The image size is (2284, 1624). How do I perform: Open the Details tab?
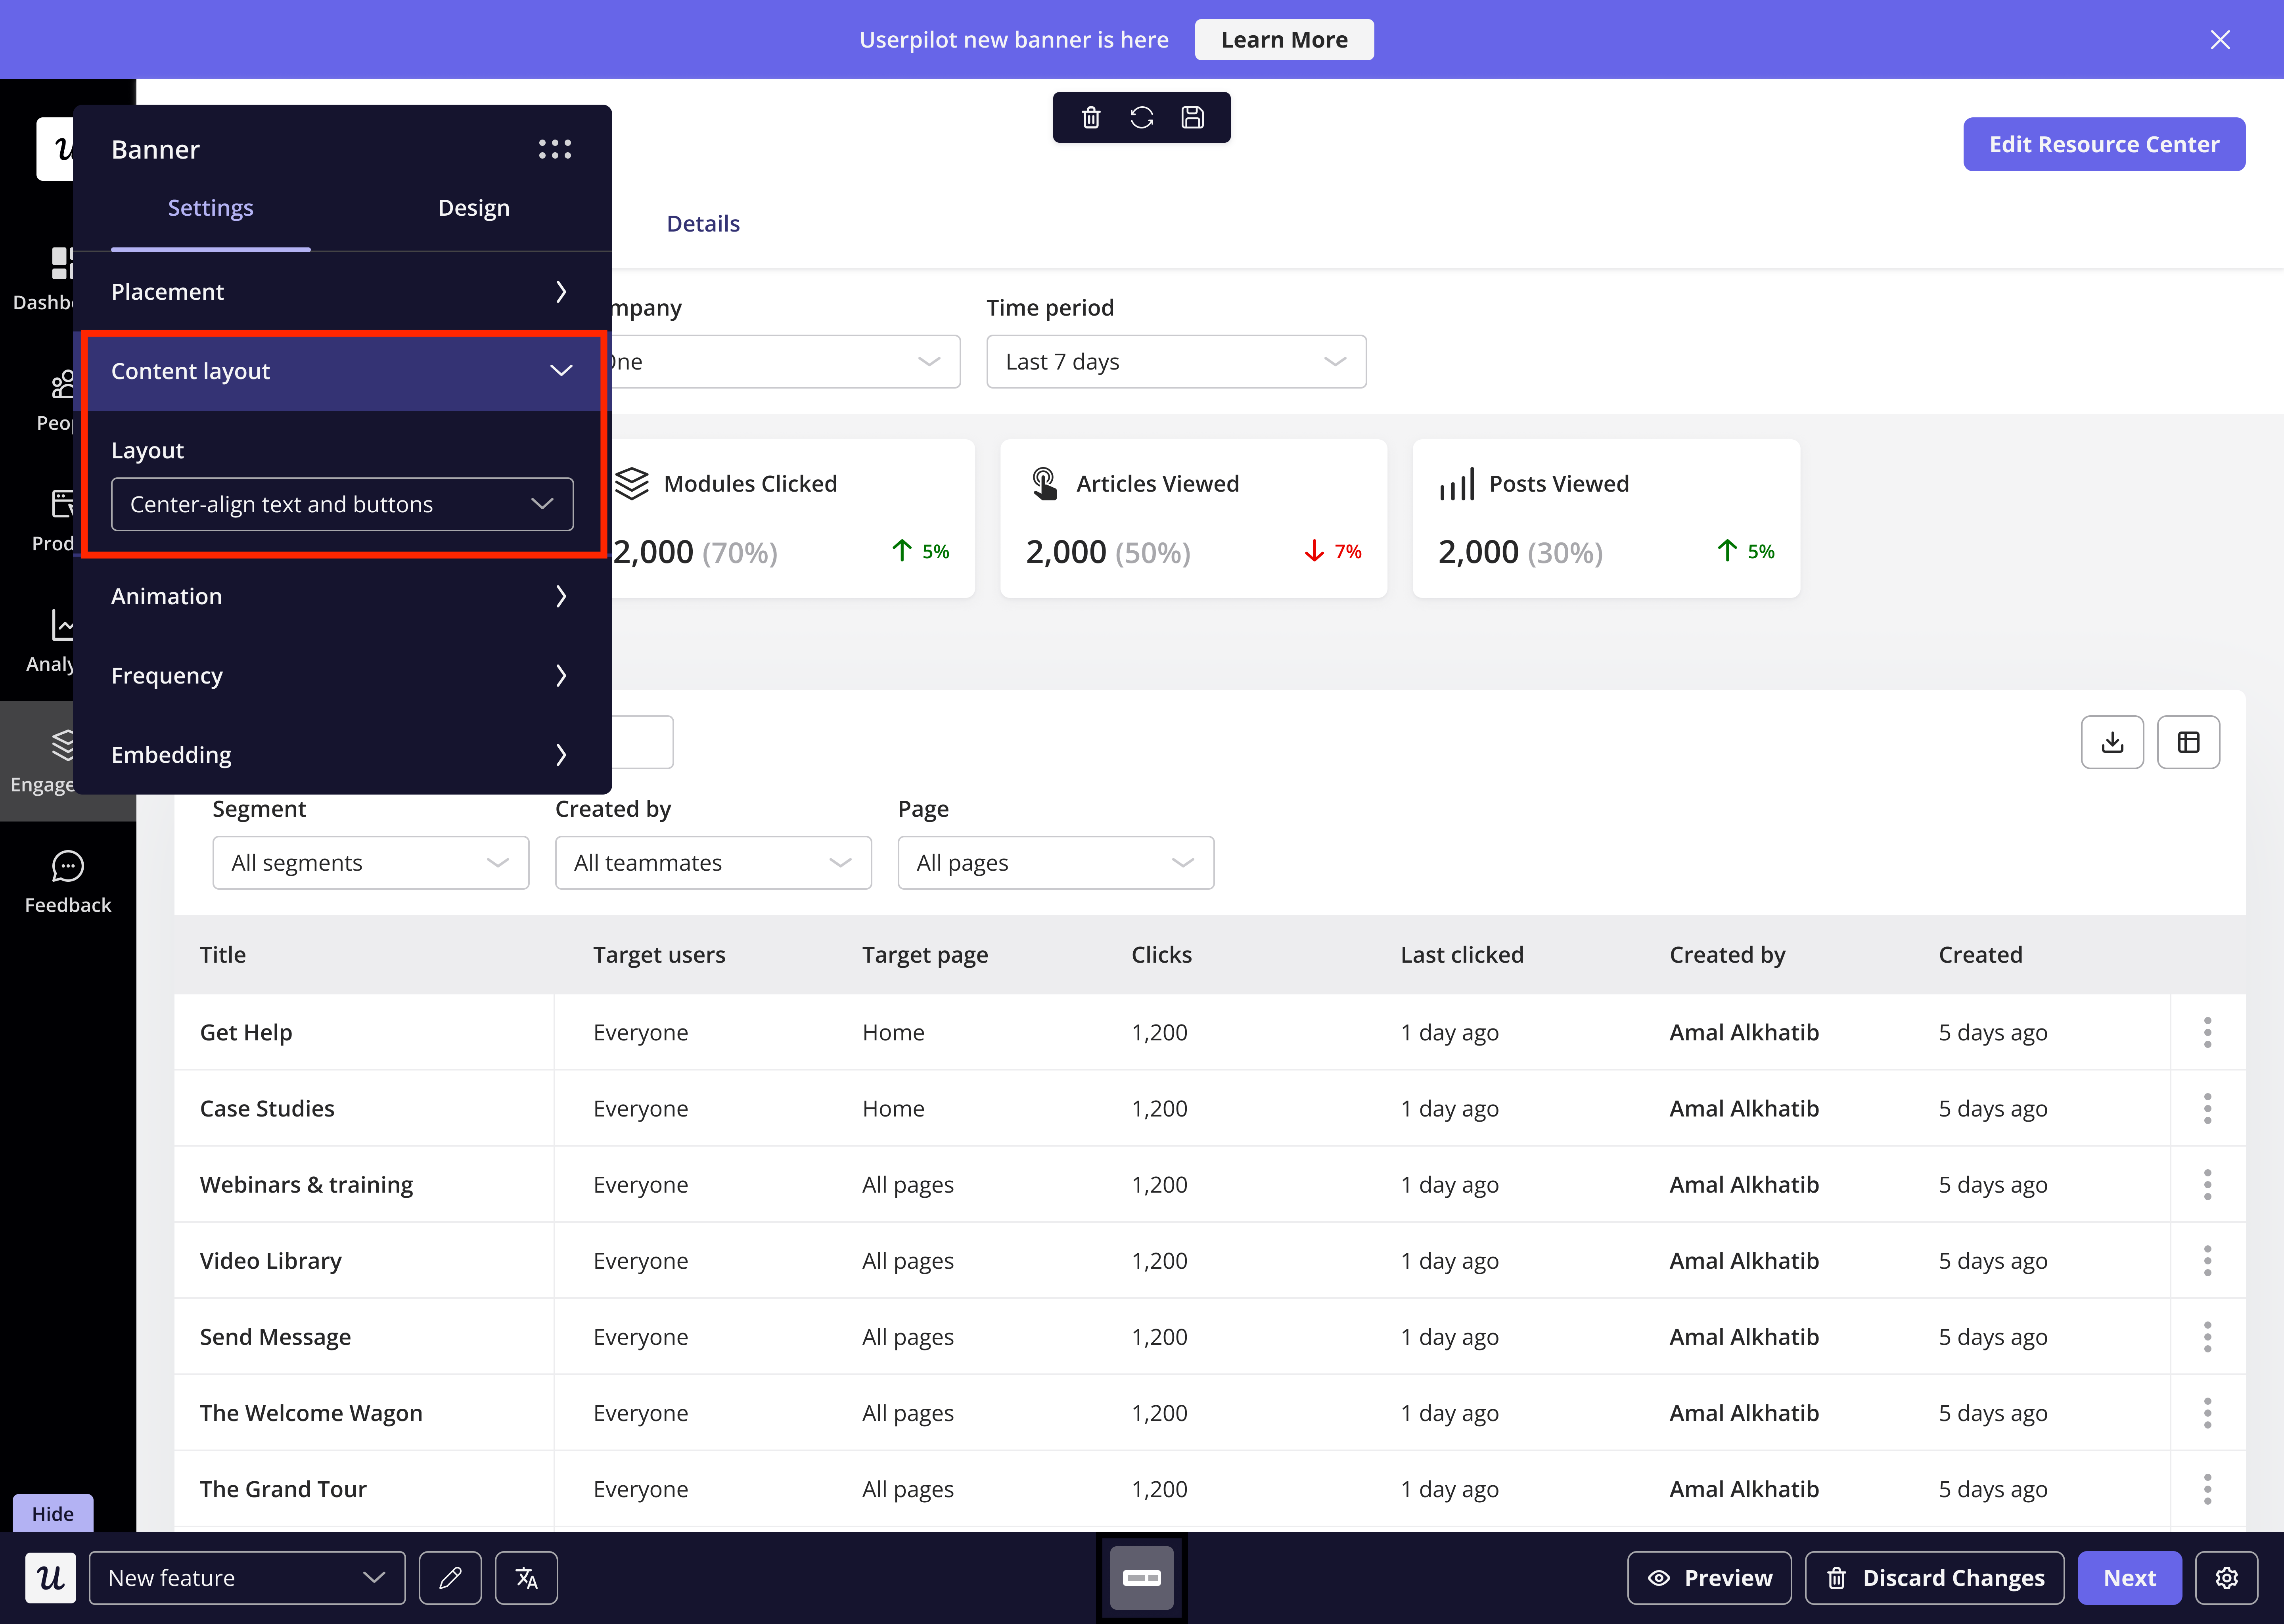(x=703, y=224)
